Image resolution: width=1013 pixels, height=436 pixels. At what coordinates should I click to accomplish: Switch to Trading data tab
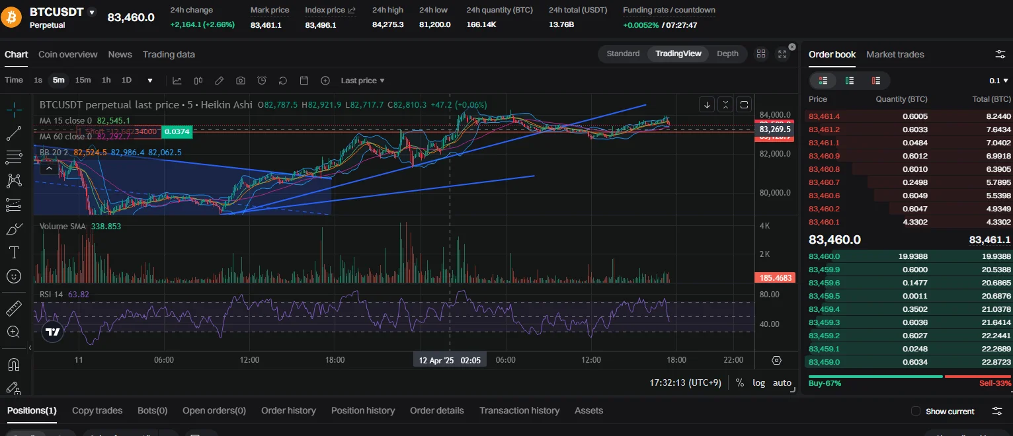[x=169, y=54]
